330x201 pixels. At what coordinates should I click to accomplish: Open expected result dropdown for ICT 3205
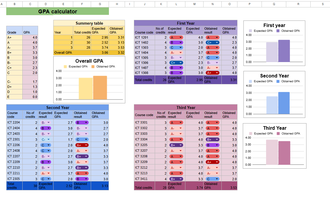pyautogui.click(x=176, y=145)
